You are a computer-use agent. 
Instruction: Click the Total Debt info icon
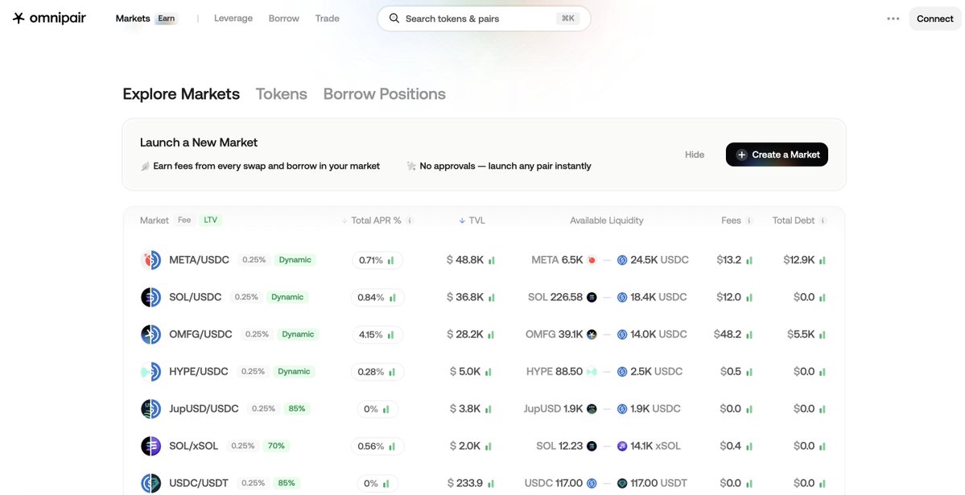click(x=823, y=221)
